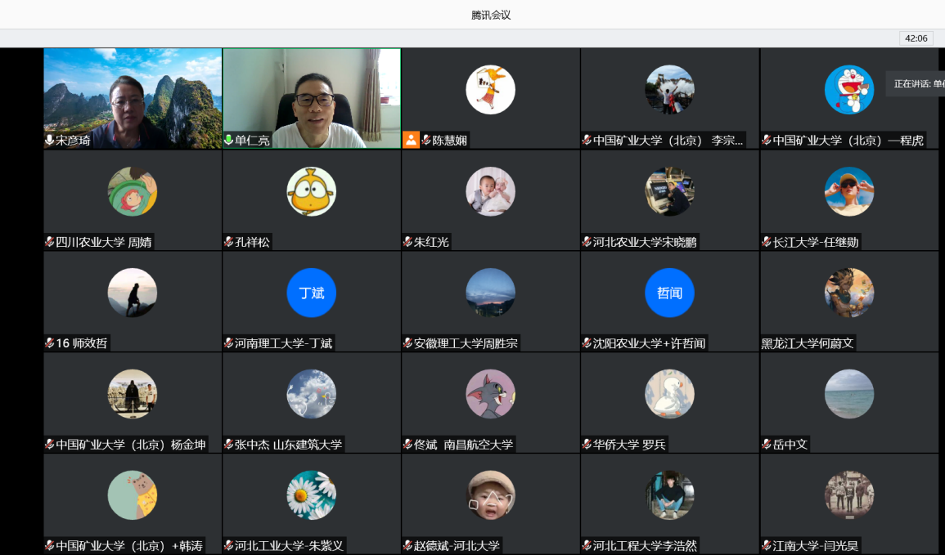Click the 42:06 meeting timer
The height and width of the screenshot is (555, 945).
[915, 38]
